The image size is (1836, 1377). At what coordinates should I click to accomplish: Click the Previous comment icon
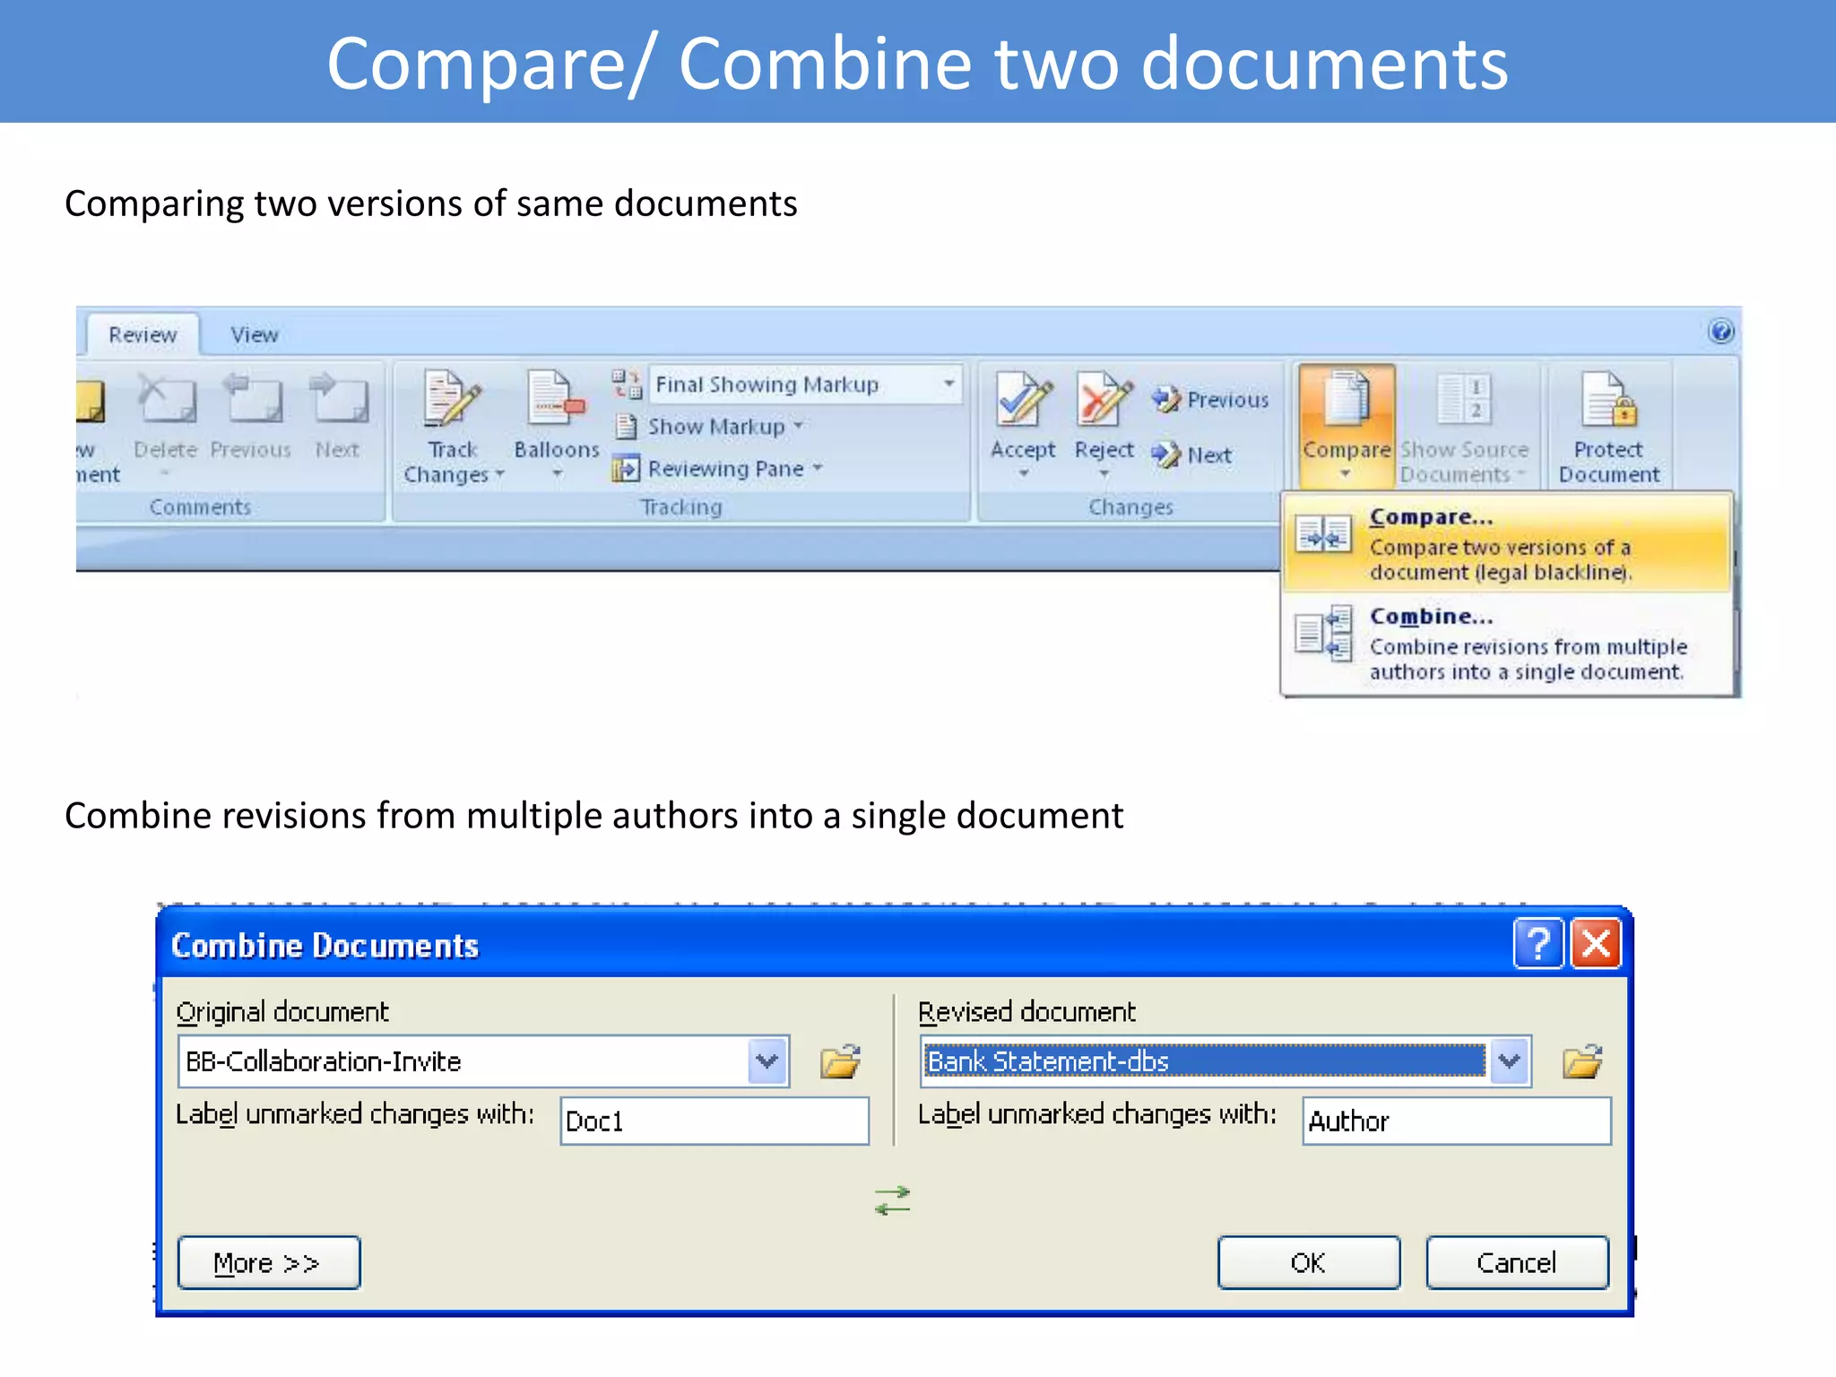point(251,398)
